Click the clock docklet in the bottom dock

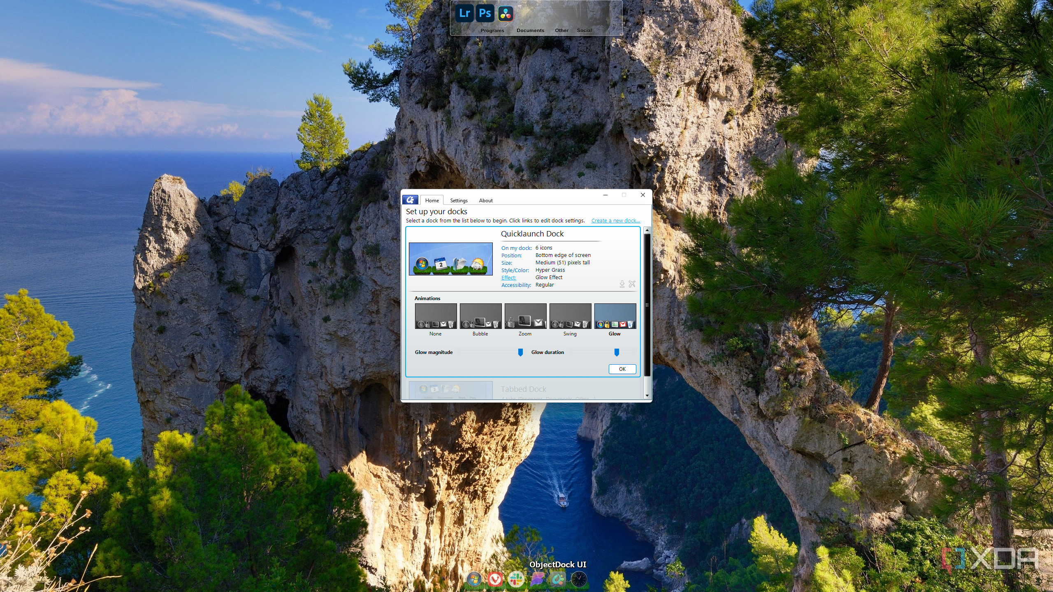(579, 579)
